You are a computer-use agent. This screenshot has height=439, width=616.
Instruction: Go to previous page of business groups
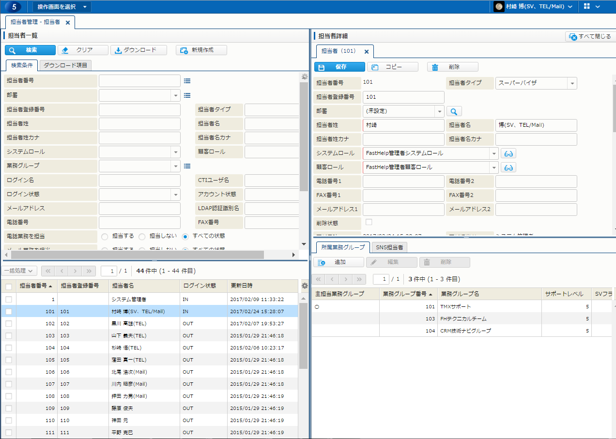332,279
